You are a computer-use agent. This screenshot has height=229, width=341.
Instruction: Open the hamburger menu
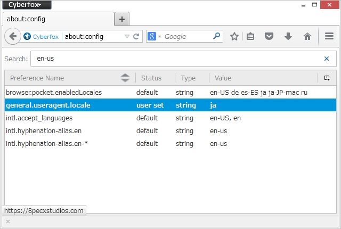[329, 36]
